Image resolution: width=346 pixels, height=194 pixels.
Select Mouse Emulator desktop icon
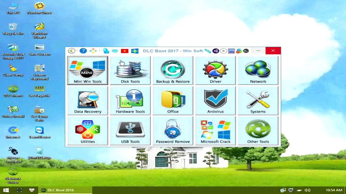click(x=13, y=155)
